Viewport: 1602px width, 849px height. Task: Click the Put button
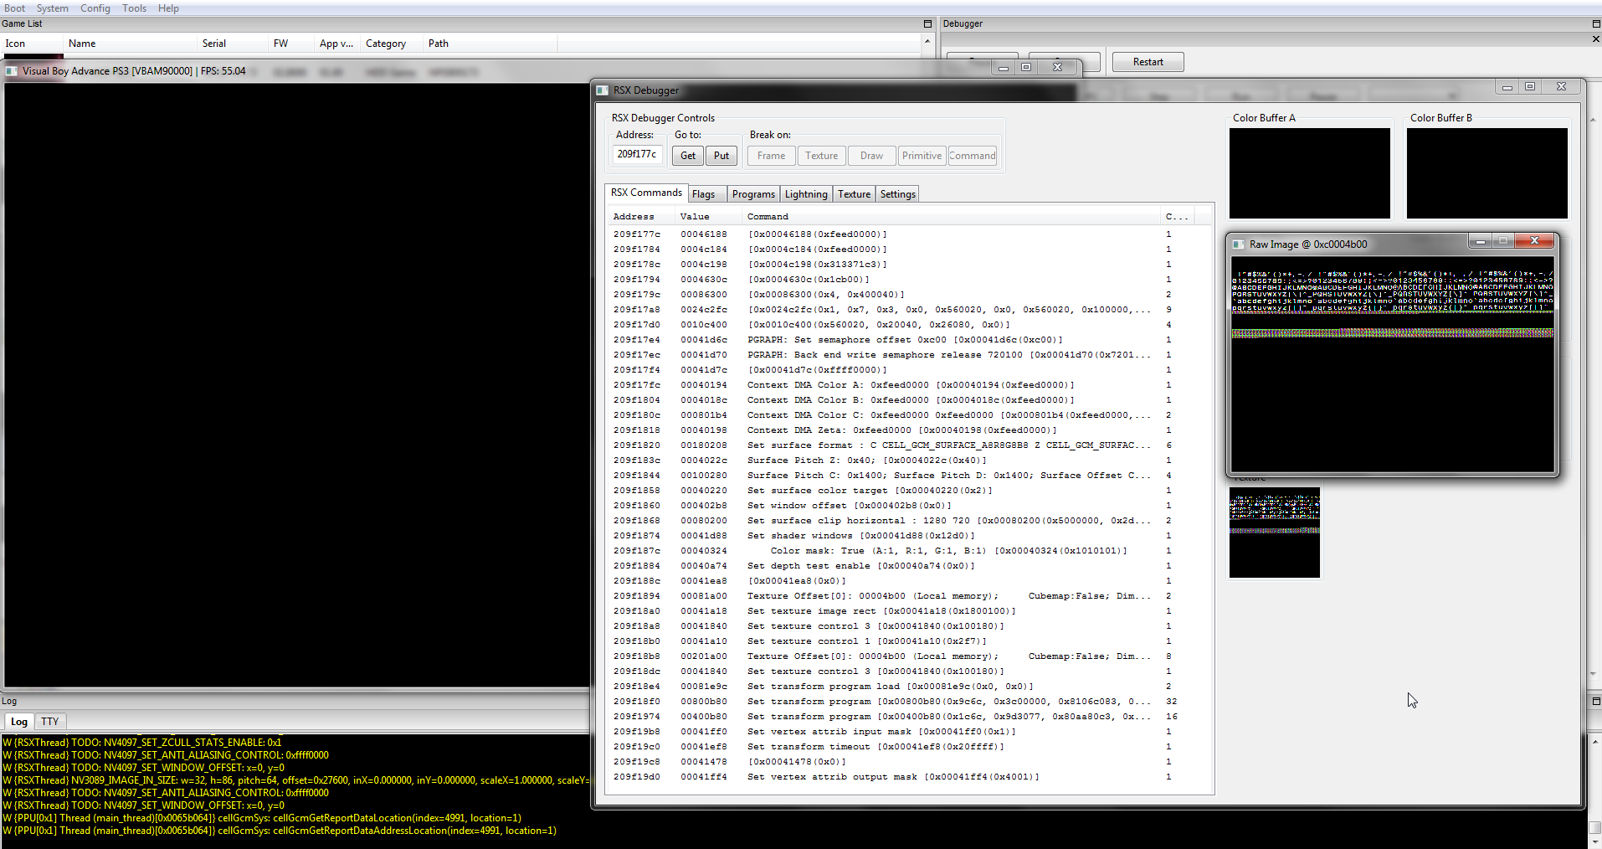pyautogui.click(x=721, y=156)
